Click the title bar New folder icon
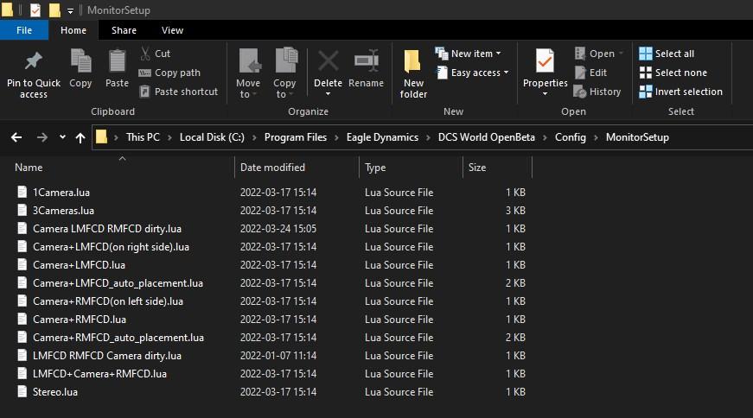753x418 pixels. coord(54,9)
